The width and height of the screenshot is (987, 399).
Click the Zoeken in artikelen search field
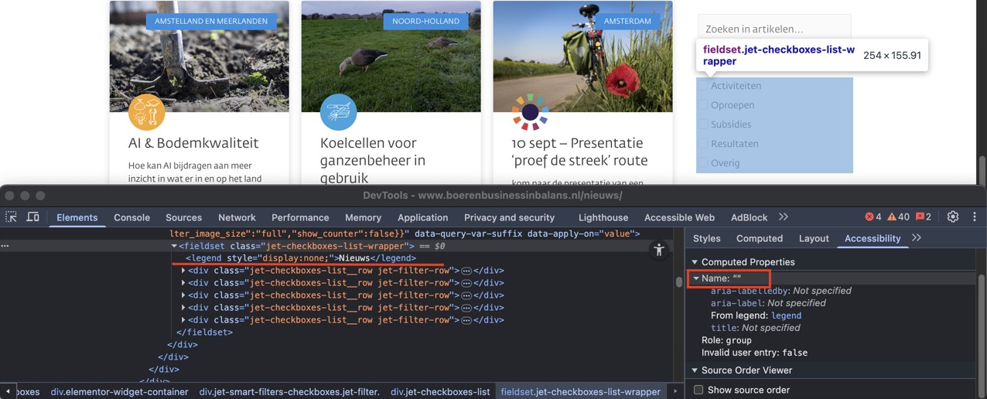(774, 29)
